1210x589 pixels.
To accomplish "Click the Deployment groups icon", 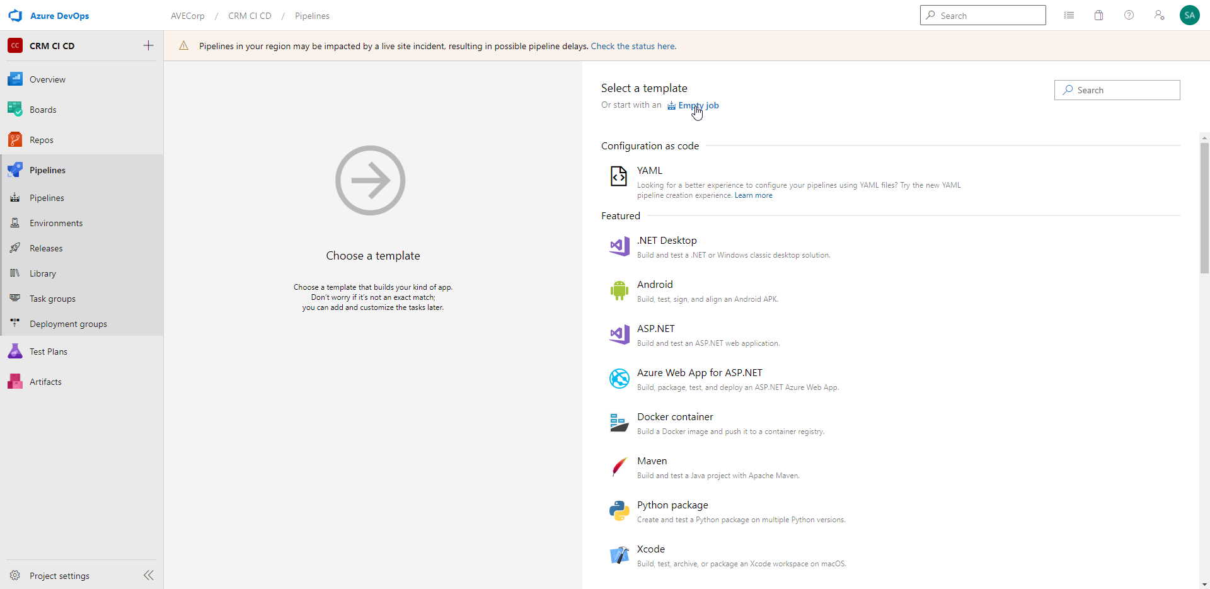I will 15,323.
